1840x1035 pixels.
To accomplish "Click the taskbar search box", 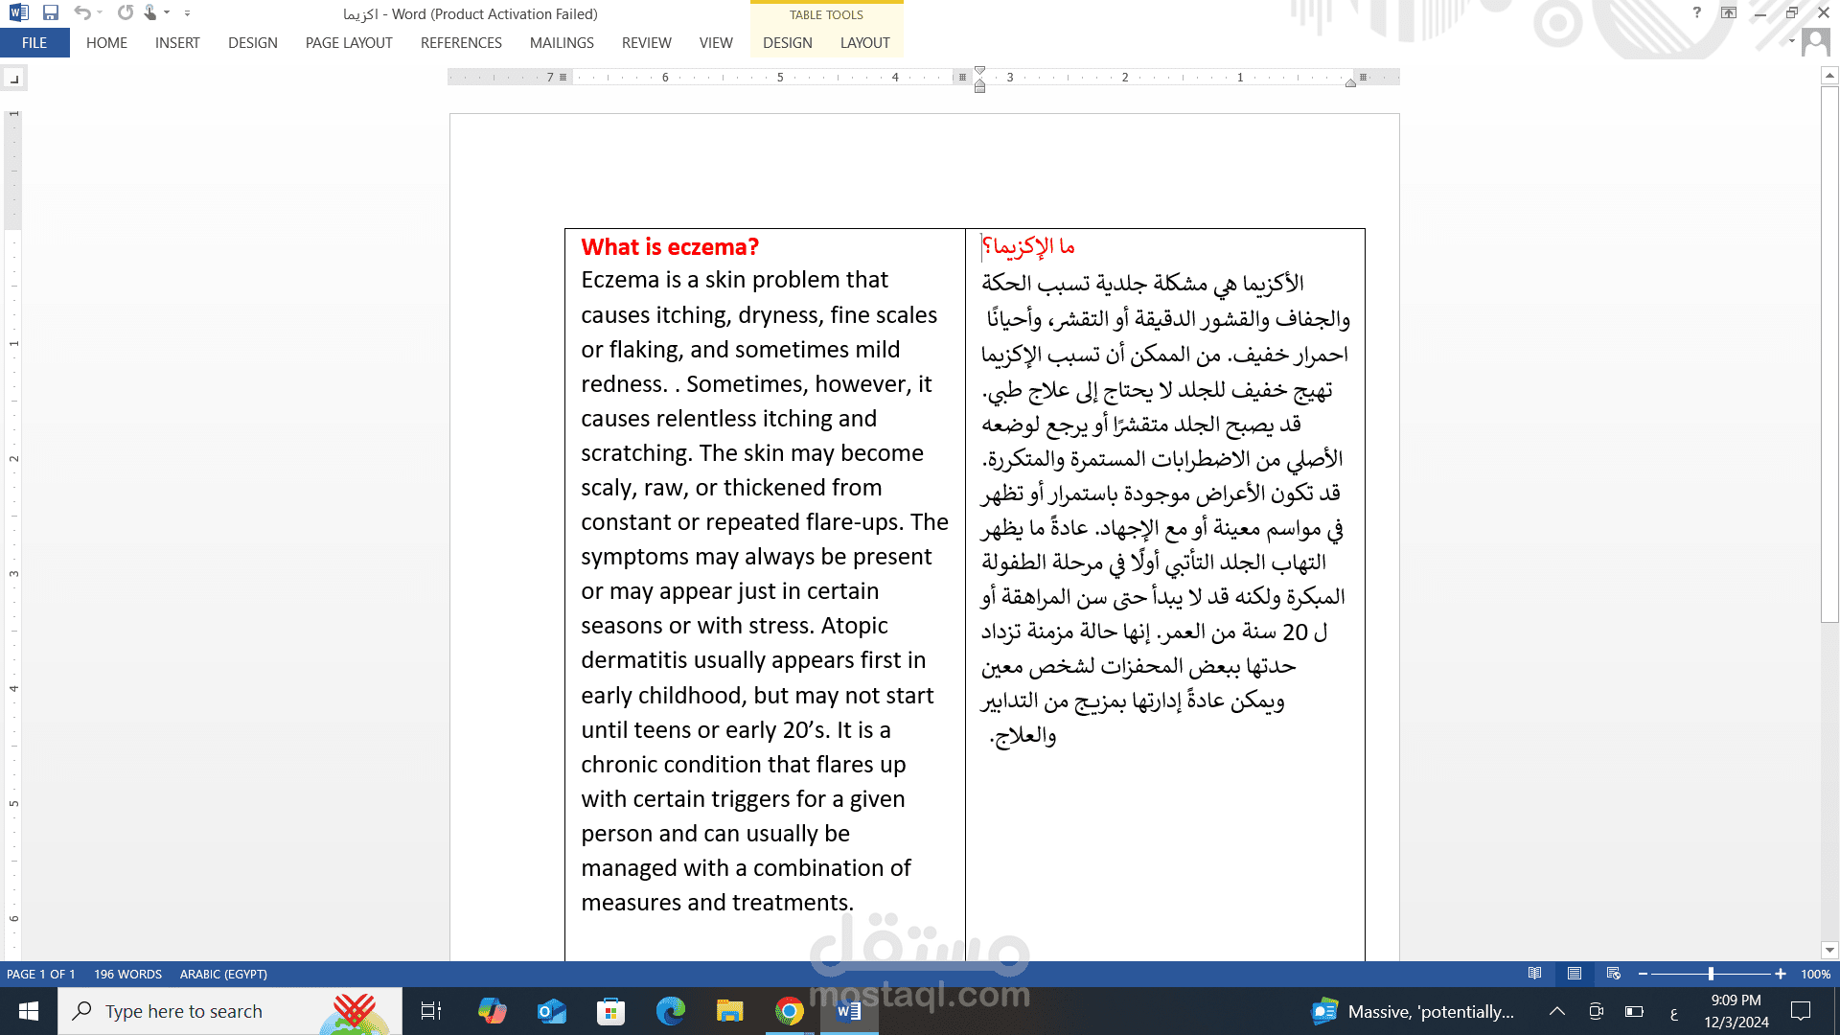I will (230, 1011).
